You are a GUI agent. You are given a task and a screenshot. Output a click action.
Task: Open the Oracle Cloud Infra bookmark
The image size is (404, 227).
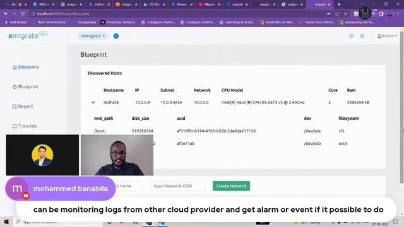click(317, 23)
